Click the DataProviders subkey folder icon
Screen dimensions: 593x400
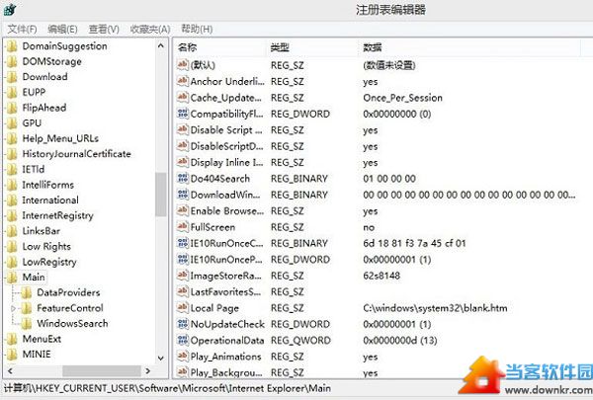click(x=27, y=292)
